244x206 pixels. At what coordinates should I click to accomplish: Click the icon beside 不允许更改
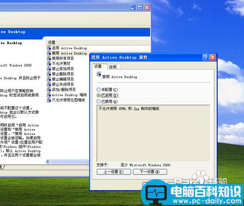[49, 63]
